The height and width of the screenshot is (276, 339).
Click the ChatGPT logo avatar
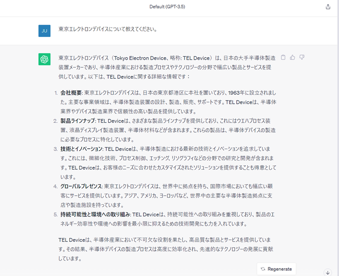pyautogui.click(x=45, y=59)
